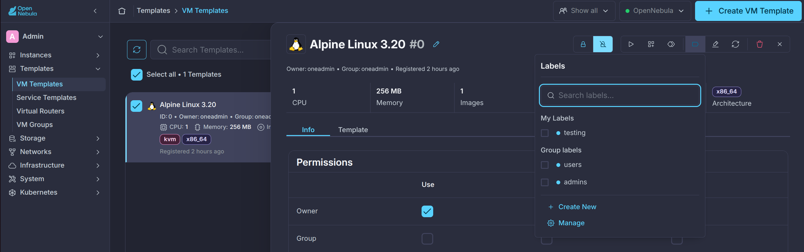Focus the Search Templates field
The image size is (804, 252).
click(210, 50)
